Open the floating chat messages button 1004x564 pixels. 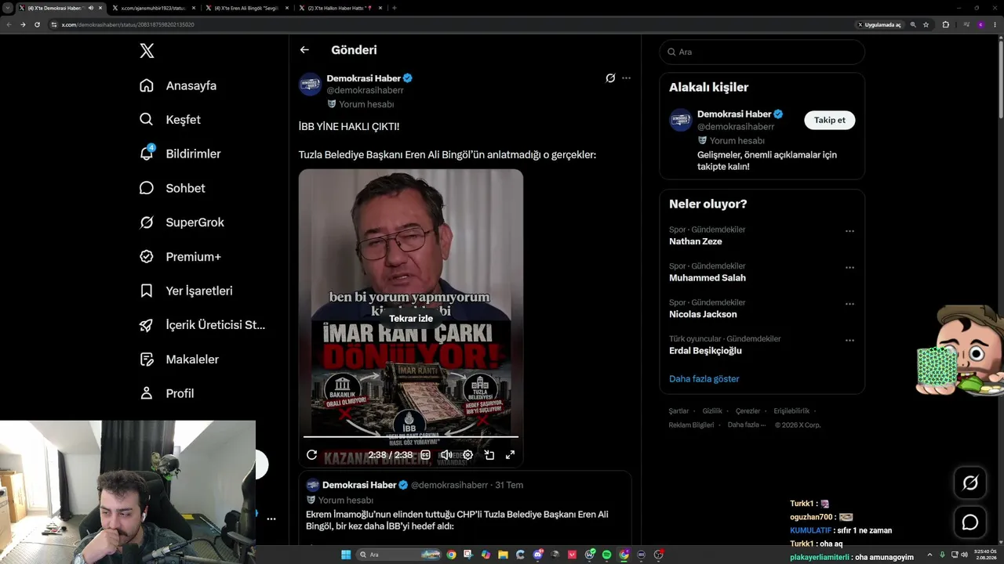970,522
